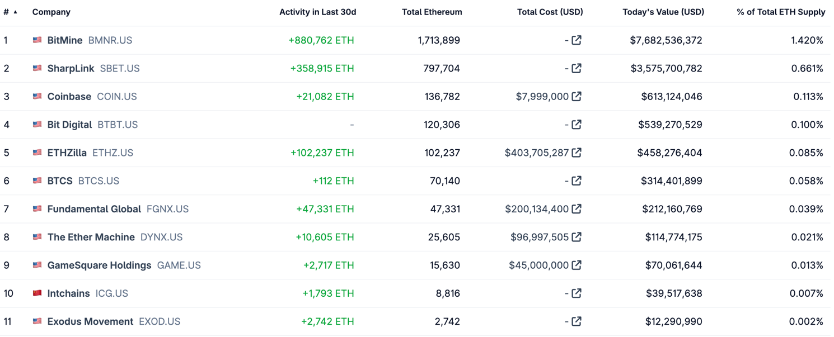This screenshot has width=834, height=337.
Task: Open Intchains' external source link icon
Action: coord(577,293)
